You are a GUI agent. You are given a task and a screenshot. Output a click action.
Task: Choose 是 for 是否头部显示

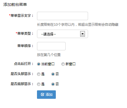39,74
